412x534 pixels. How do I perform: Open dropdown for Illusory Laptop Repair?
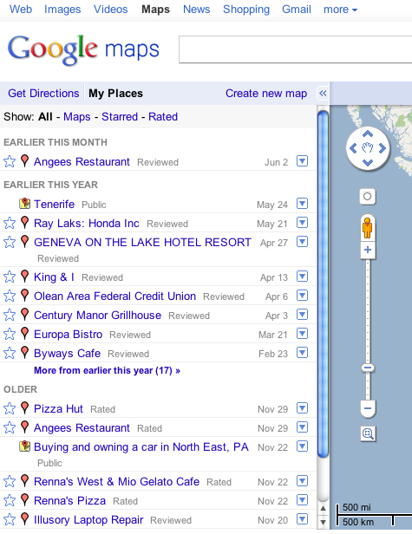point(302,519)
